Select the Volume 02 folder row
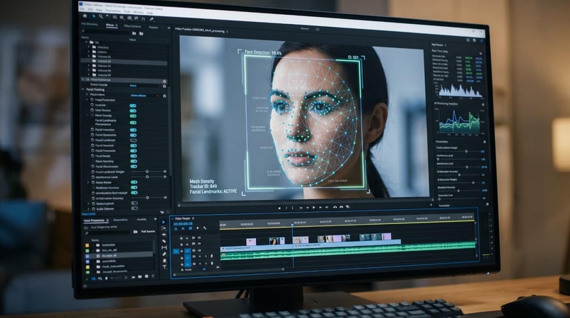Screen dimensions: 570x318 125,61
